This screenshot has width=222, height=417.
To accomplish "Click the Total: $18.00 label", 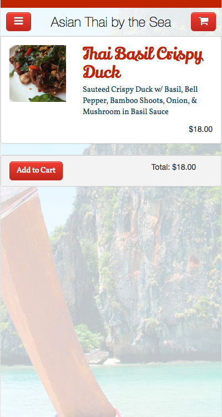I will click(174, 167).
